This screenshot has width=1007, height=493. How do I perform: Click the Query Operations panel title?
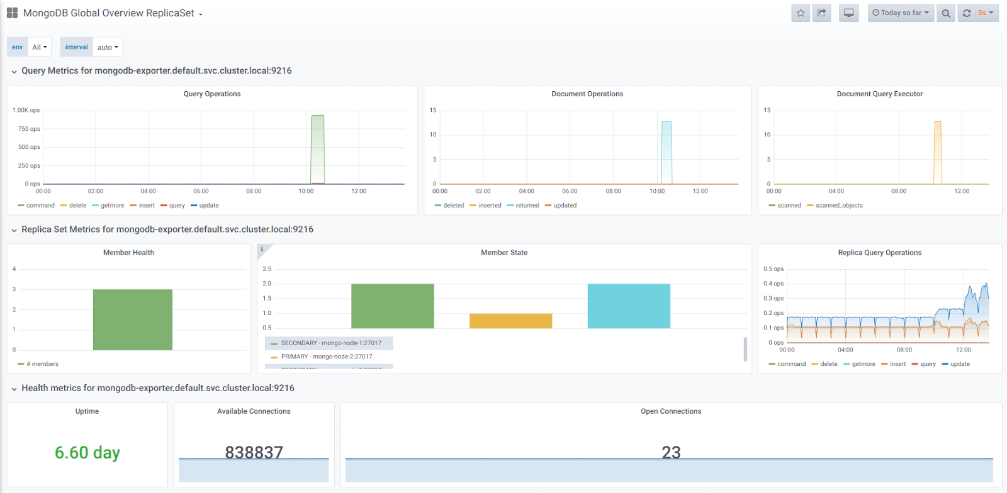tap(212, 94)
